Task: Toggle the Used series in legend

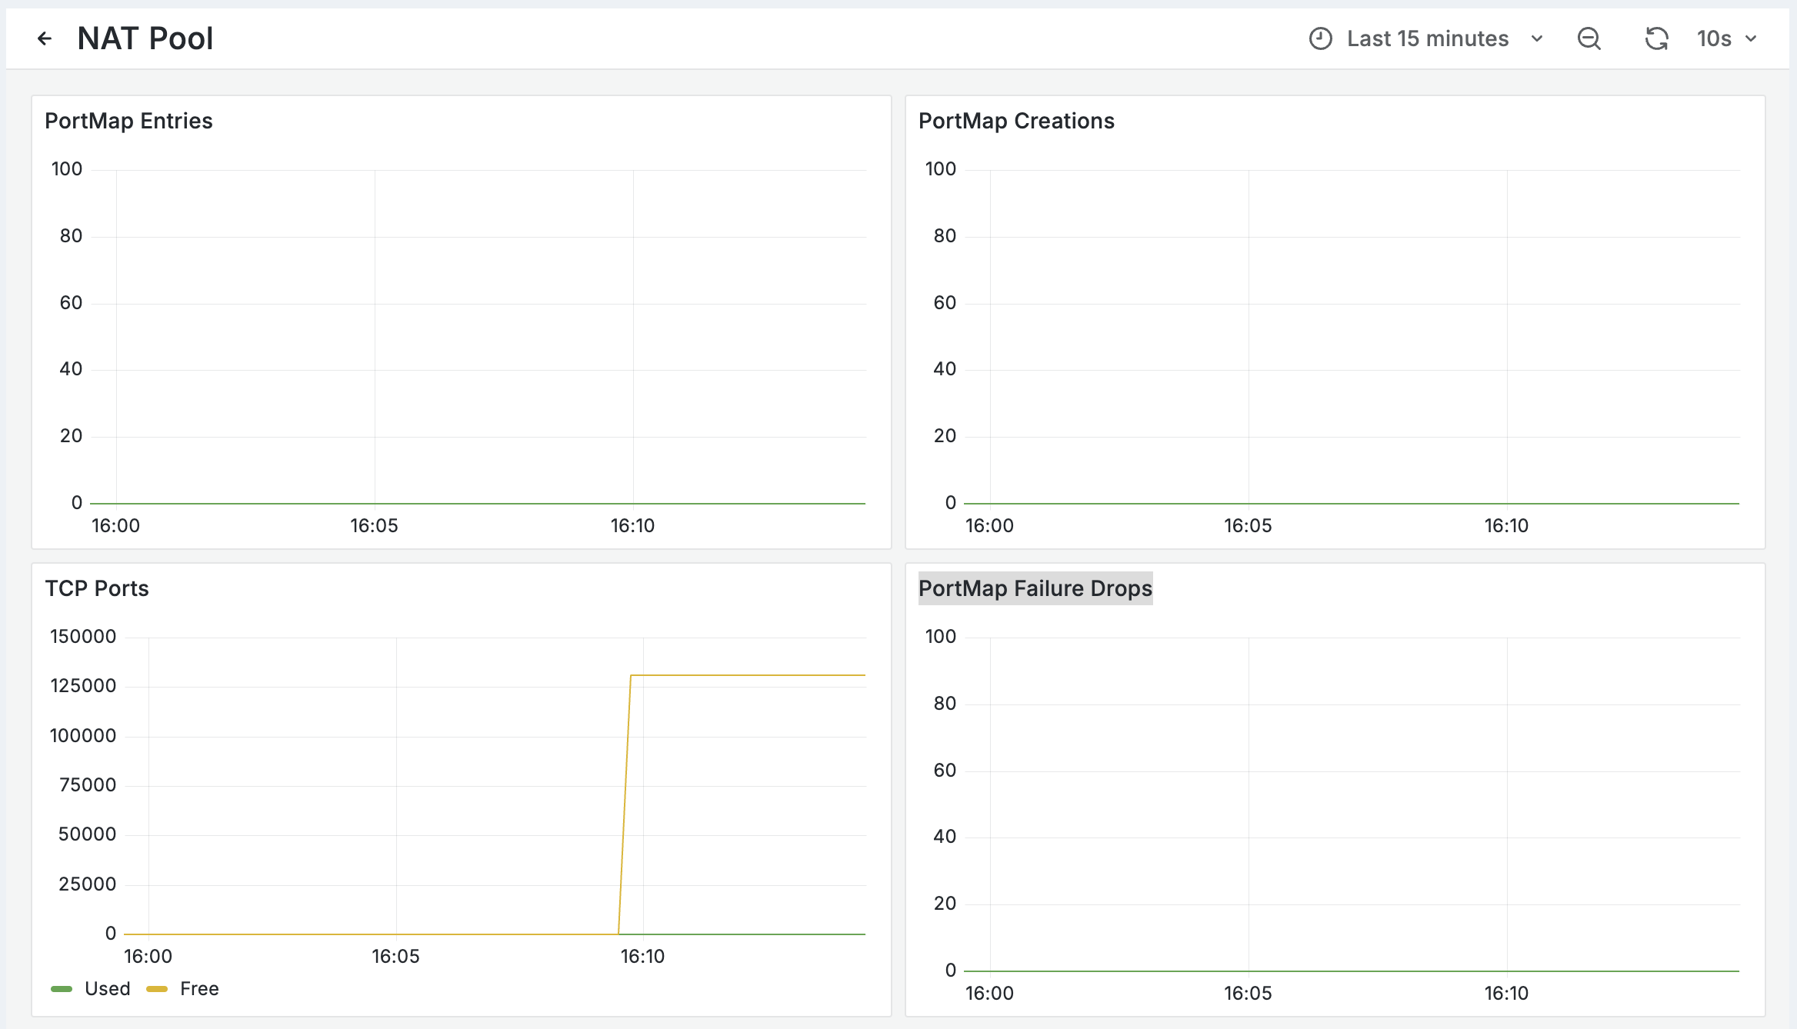Action: click(x=108, y=989)
